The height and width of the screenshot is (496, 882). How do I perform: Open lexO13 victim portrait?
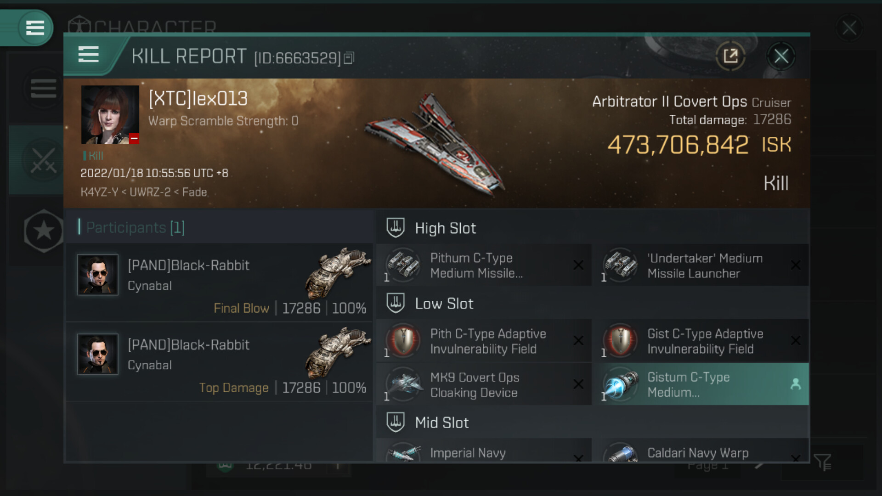[x=110, y=115]
